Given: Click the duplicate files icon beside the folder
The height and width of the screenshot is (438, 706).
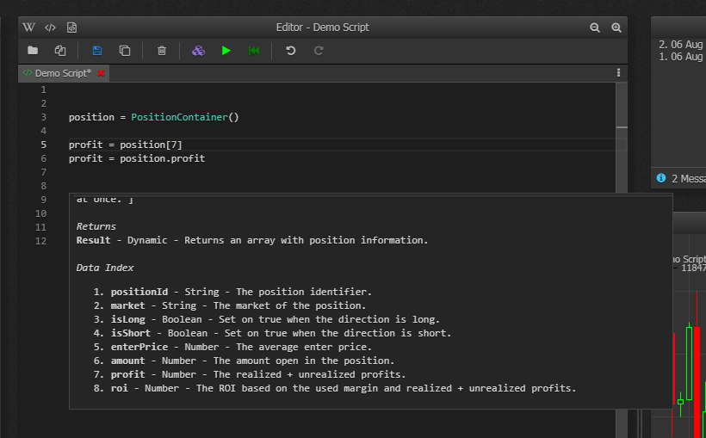Looking at the screenshot, I should pos(60,51).
